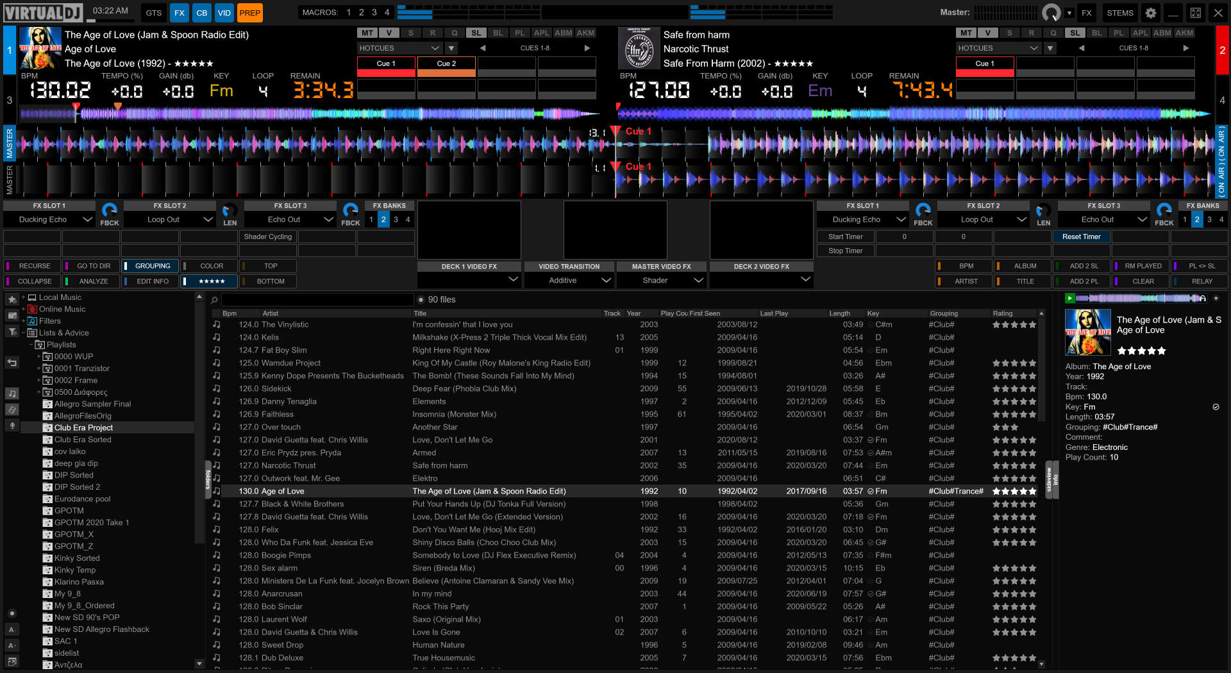Select the GTS tab
The height and width of the screenshot is (673, 1231).
(x=154, y=13)
